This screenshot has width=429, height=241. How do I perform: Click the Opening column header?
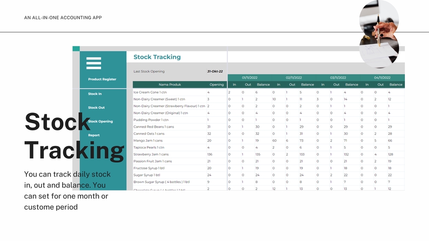[x=216, y=84]
